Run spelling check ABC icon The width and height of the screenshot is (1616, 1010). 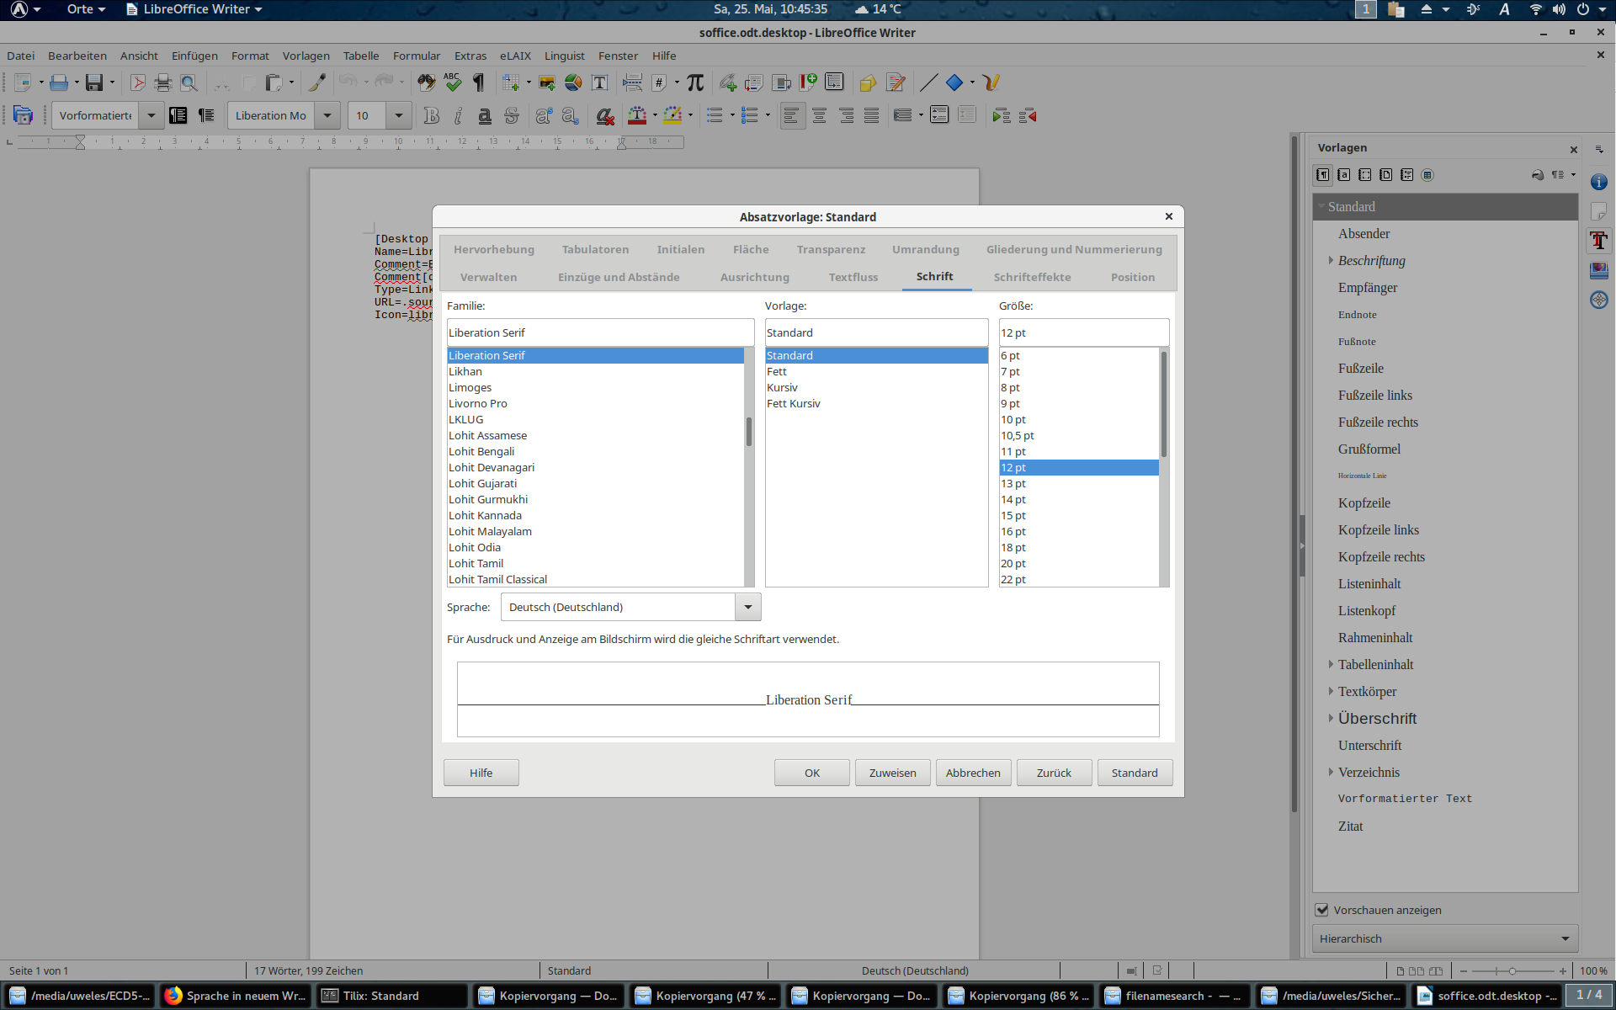click(453, 82)
